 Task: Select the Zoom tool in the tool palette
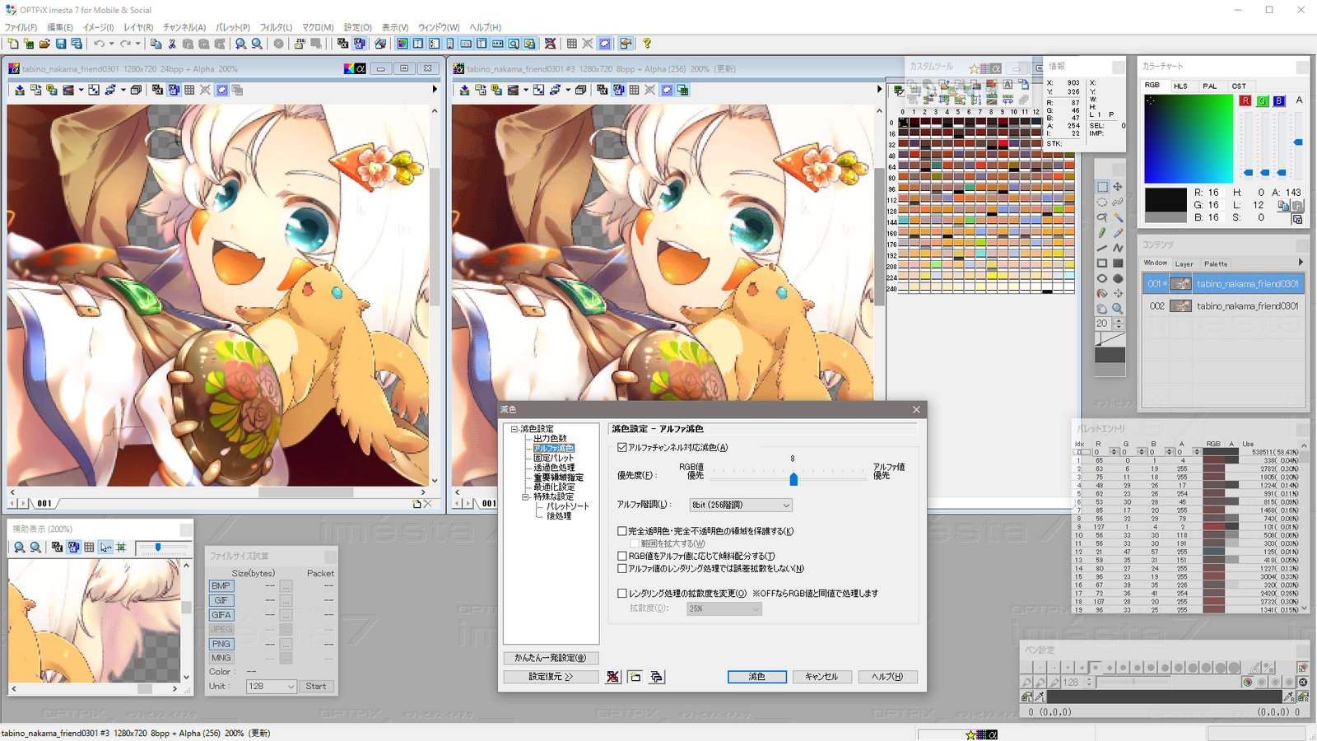tap(1117, 307)
